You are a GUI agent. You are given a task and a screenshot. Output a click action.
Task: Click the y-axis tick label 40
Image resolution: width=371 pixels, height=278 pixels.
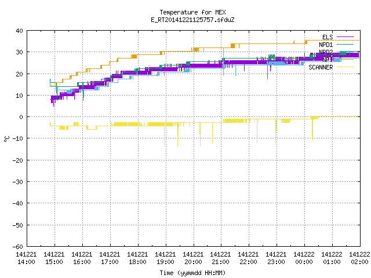coord(19,31)
